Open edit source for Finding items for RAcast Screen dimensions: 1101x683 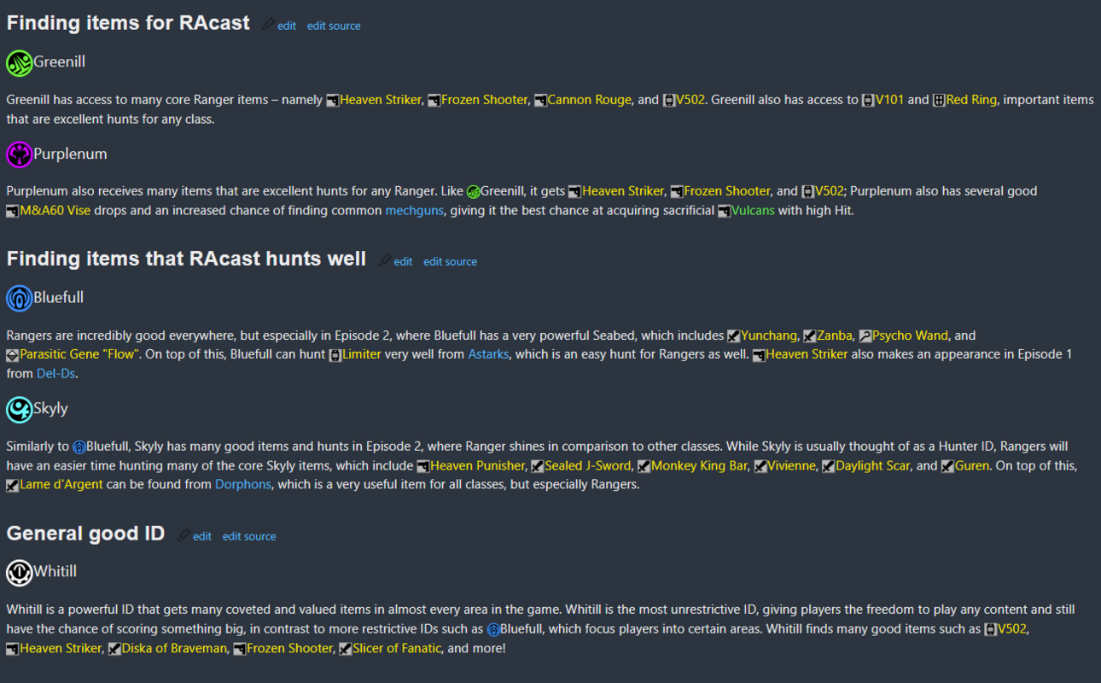pos(334,26)
